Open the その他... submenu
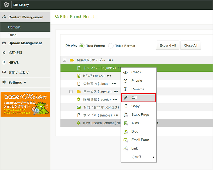This screenshot has height=170, width=213. tap(139, 157)
